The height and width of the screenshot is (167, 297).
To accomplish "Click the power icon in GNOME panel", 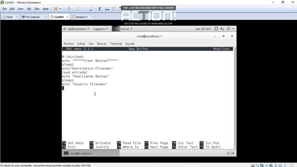I will pos(228,29).
